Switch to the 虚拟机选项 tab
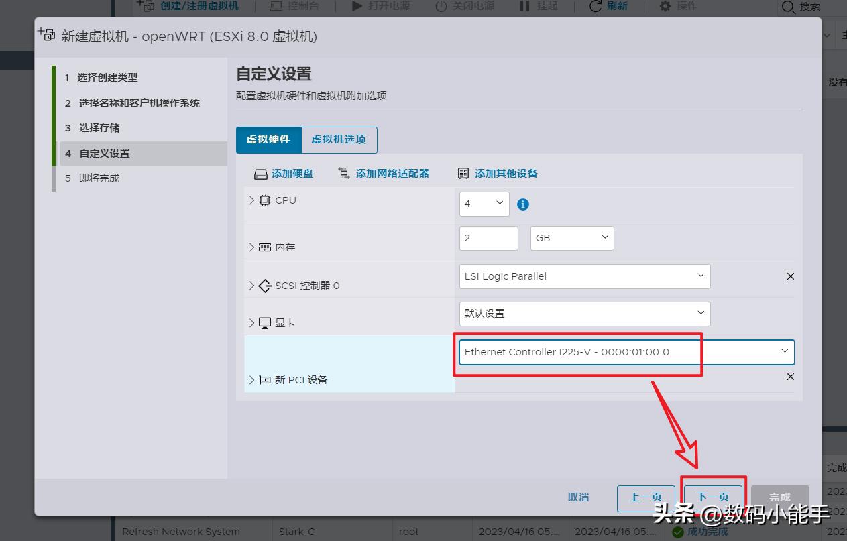Viewport: 847px width, 541px height. (339, 139)
